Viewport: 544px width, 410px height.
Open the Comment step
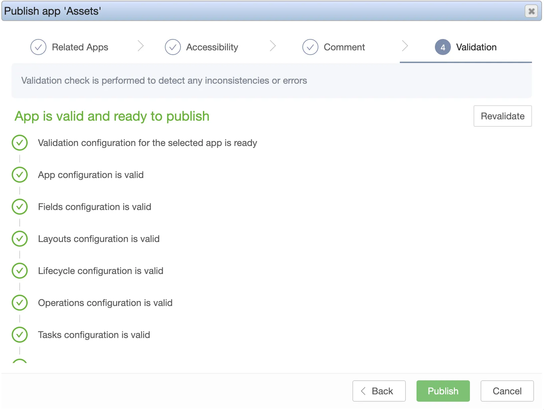pos(344,47)
